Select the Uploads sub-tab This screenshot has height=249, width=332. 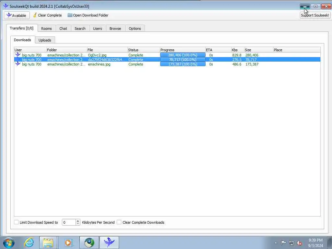point(45,40)
